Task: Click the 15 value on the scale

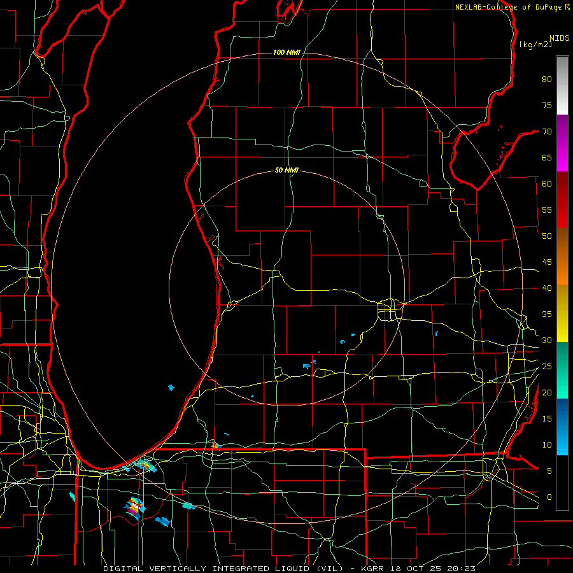Action: 547,419
